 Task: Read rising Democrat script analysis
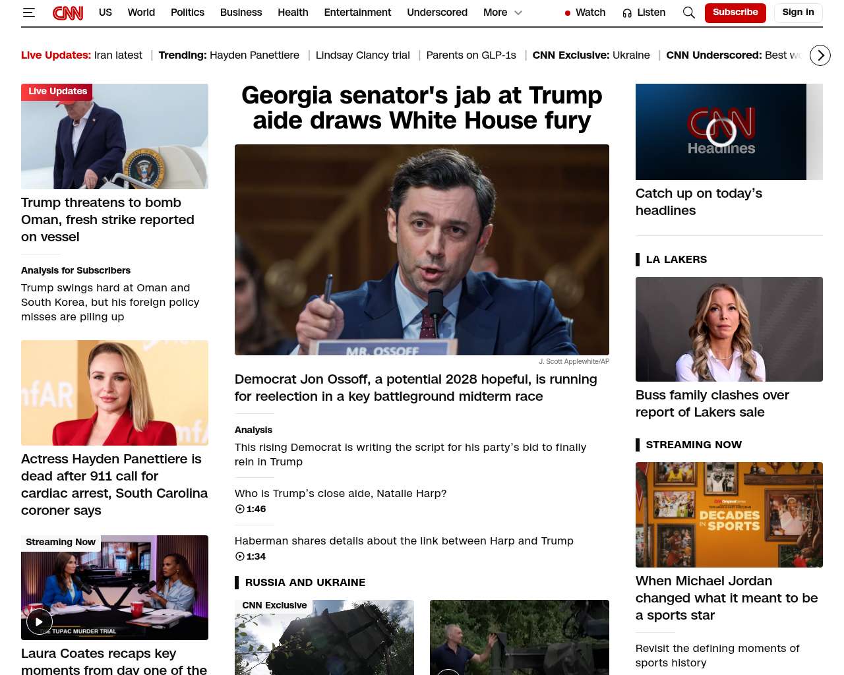(410, 454)
